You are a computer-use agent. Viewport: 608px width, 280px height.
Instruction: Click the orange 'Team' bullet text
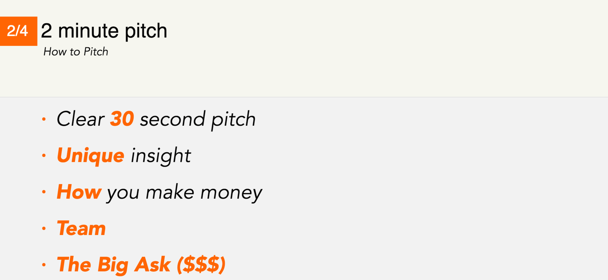pyautogui.click(x=81, y=228)
